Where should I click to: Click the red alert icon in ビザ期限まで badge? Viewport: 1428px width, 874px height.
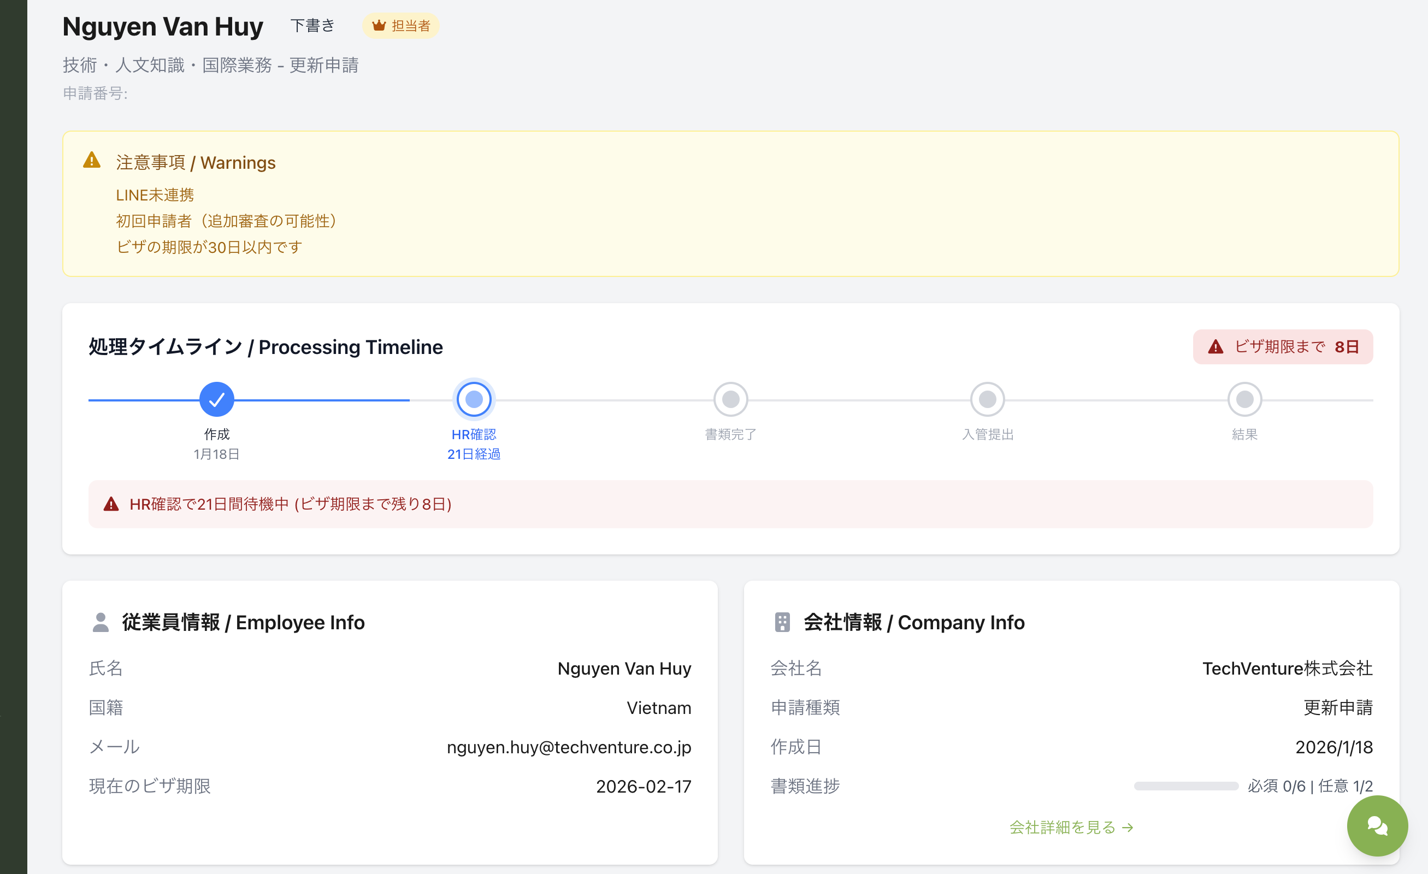click(1215, 346)
